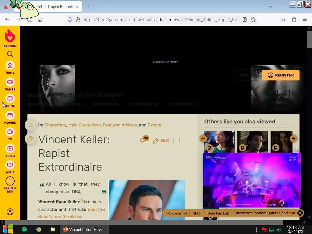This screenshot has height=234, width=312.
Task: Open article more options menu
Action: pyautogui.click(x=180, y=141)
